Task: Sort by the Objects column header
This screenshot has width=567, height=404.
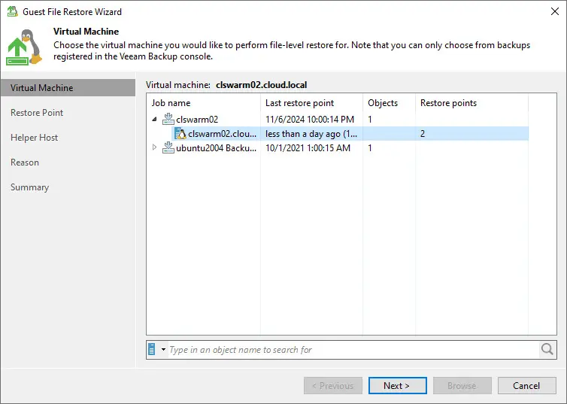Action: [389, 103]
